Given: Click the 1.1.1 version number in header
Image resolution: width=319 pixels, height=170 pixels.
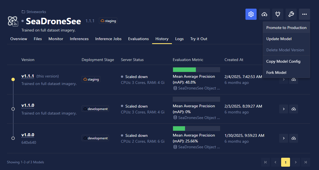Looking at the screenshot, I should (x=90, y=21).
